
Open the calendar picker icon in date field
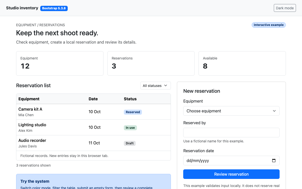[x=274, y=161]
